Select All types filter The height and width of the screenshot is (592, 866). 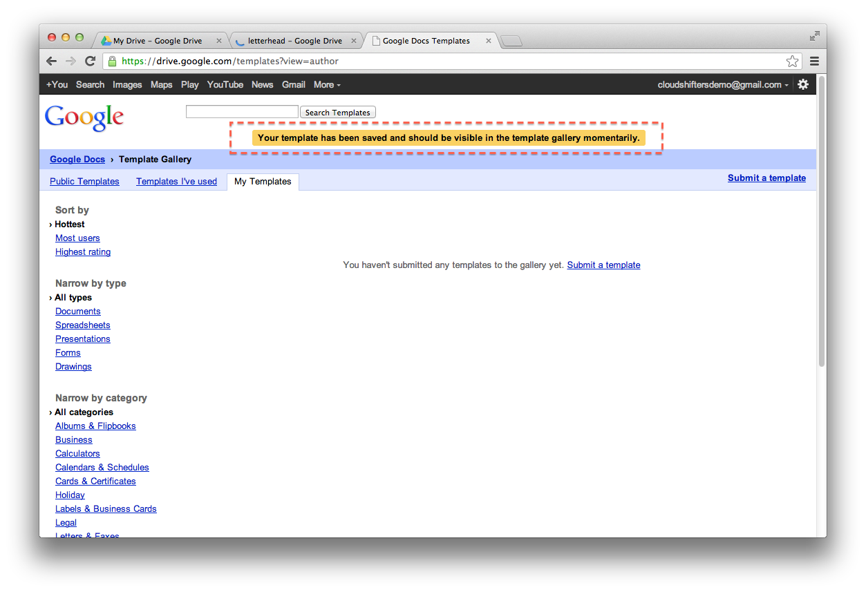pyautogui.click(x=73, y=297)
